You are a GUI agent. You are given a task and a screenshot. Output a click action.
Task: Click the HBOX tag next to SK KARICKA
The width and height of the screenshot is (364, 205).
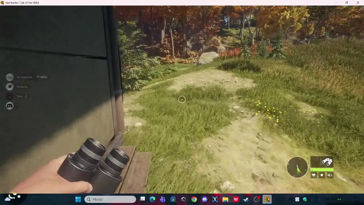[x=42, y=77]
